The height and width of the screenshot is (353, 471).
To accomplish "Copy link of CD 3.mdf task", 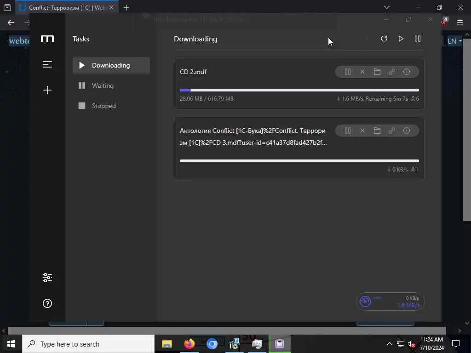I will (392, 131).
